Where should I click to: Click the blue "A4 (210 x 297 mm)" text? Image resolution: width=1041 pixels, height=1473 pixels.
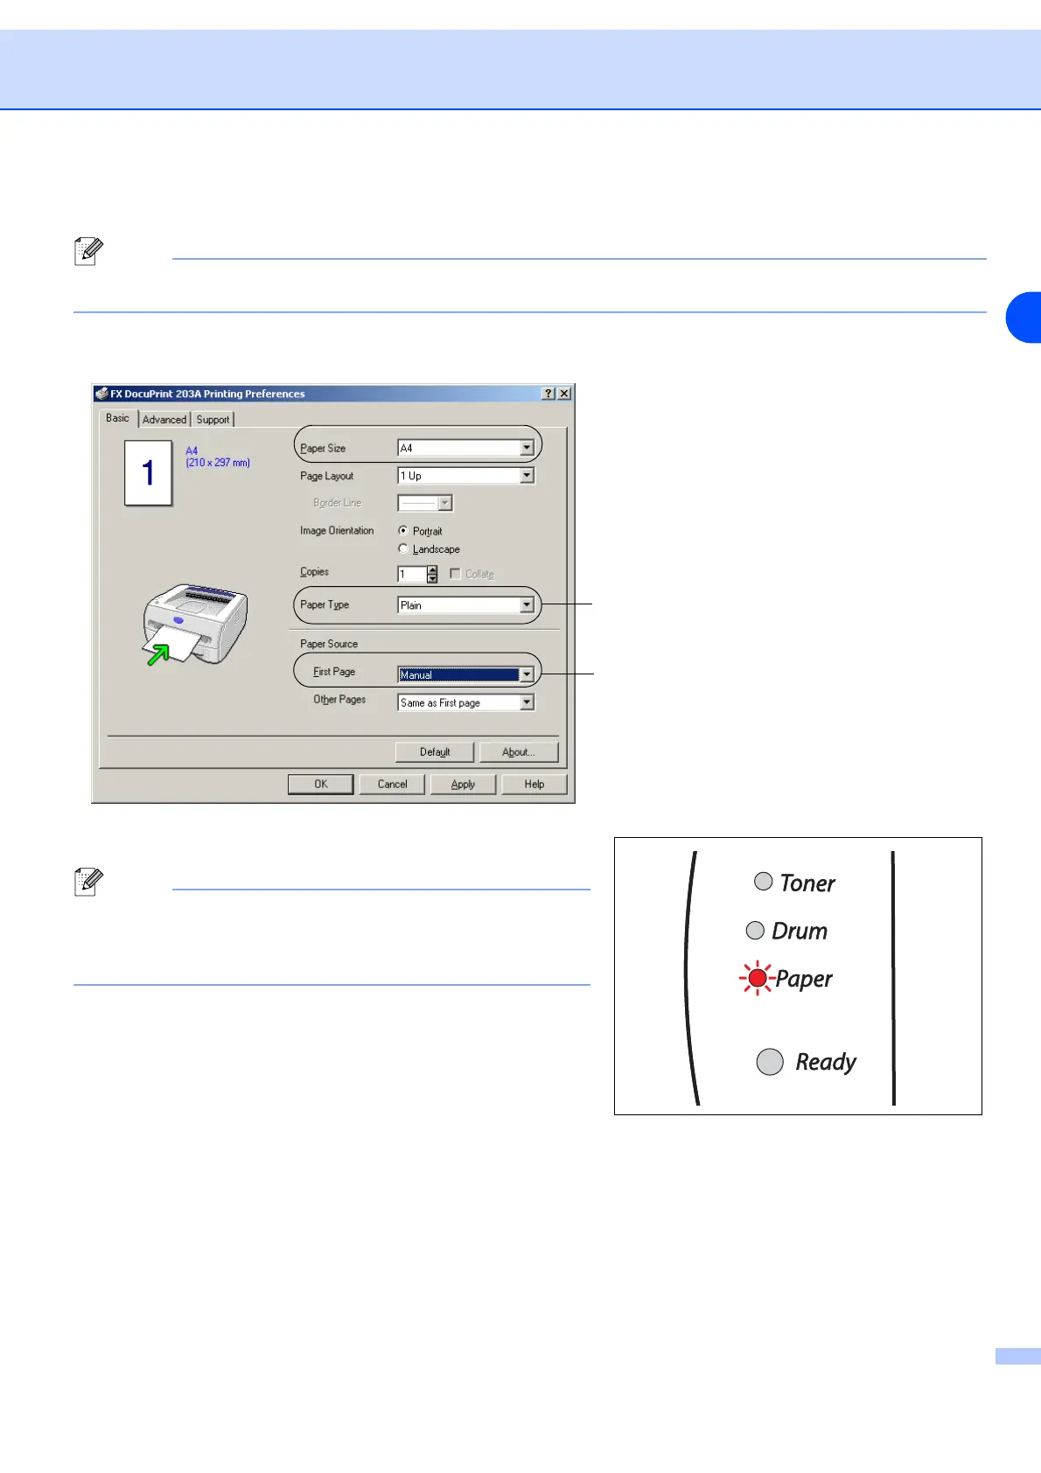(x=218, y=457)
